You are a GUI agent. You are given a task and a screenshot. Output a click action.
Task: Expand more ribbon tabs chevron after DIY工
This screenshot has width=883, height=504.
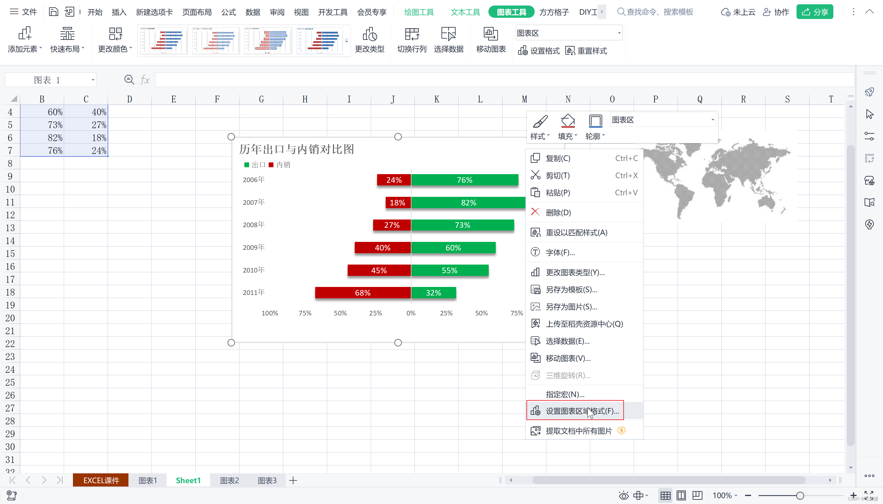[x=602, y=12]
